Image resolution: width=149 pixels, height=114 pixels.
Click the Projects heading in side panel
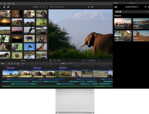point(118,16)
